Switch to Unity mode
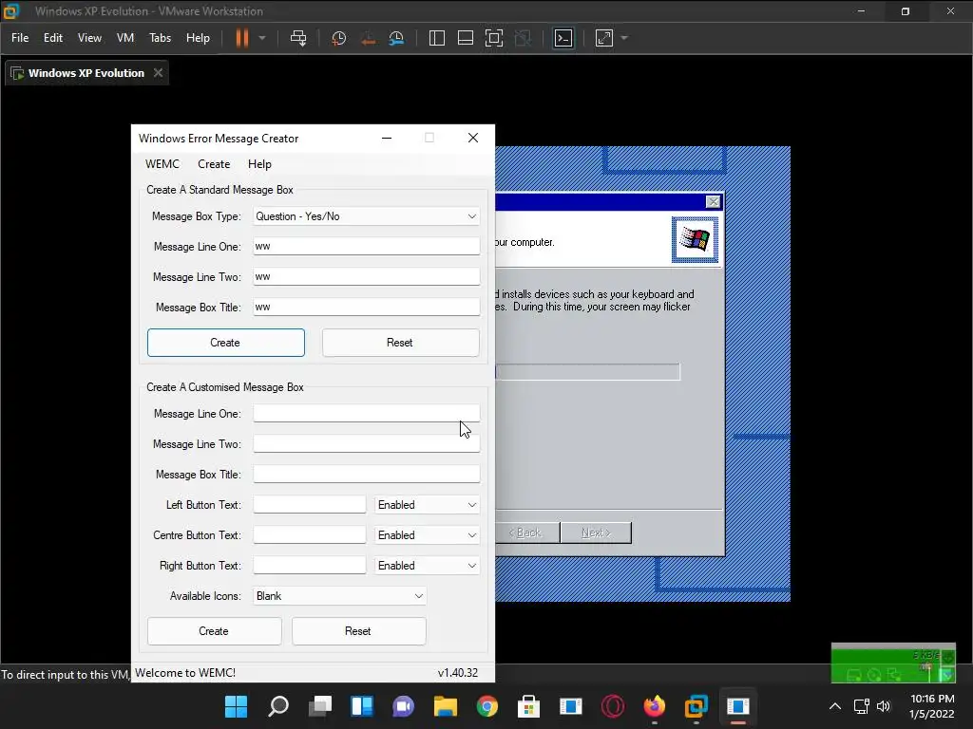The height and width of the screenshot is (729, 973). [x=524, y=38]
